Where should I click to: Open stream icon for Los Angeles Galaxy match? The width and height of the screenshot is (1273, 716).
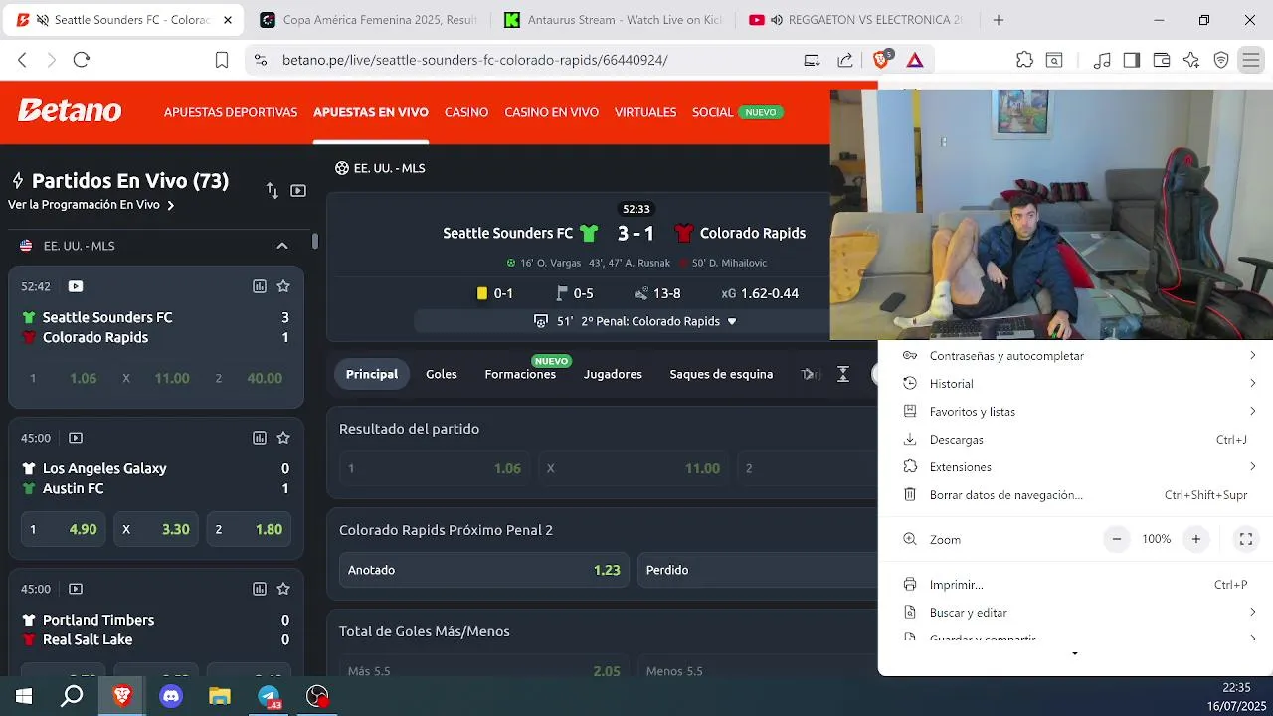point(76,438)
